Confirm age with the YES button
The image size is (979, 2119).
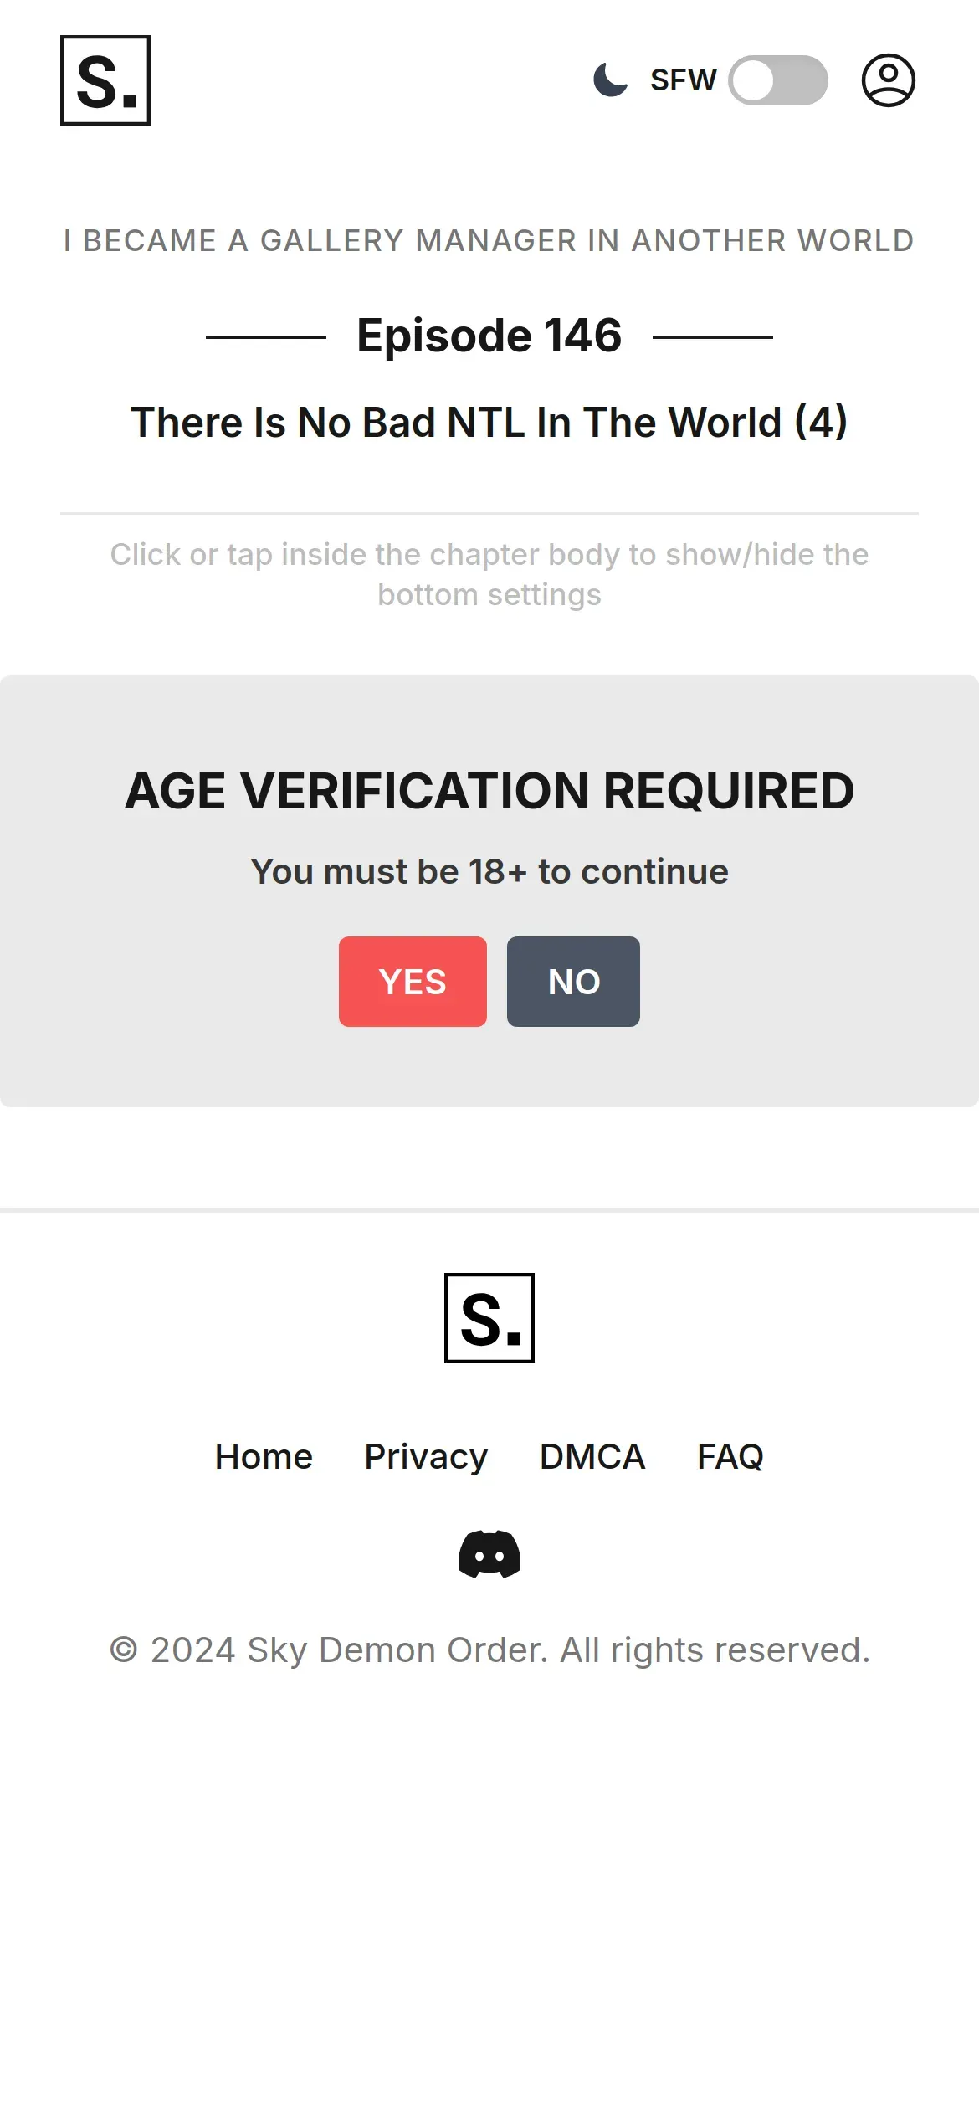(x=413, y=981)
